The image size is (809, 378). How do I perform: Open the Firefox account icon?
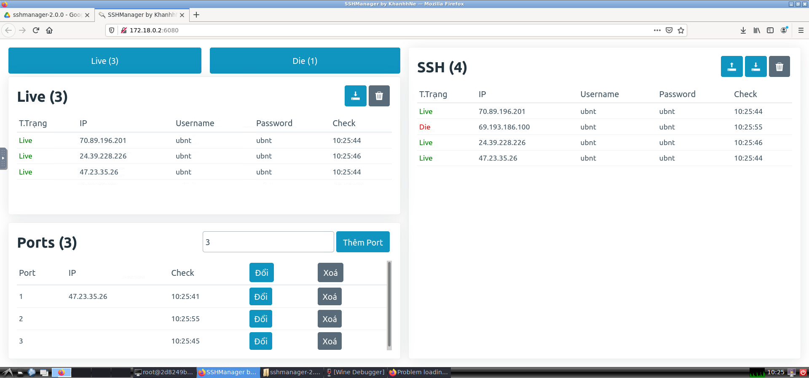click(784, 30)
